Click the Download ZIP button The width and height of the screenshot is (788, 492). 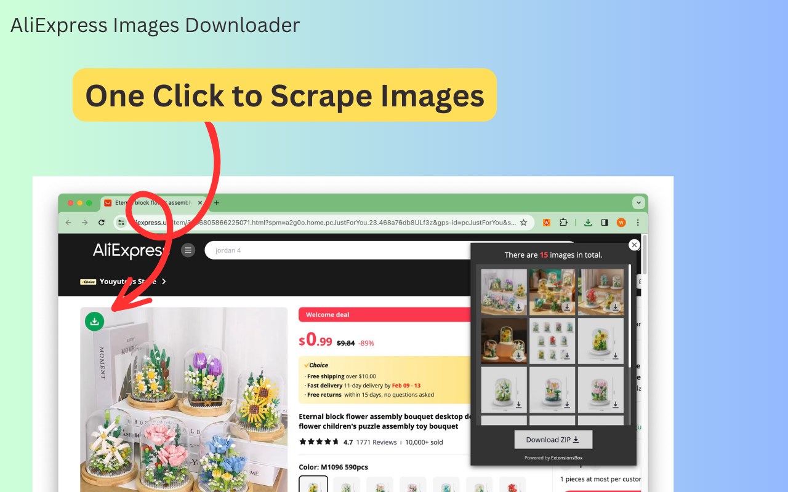click(553, 439)
